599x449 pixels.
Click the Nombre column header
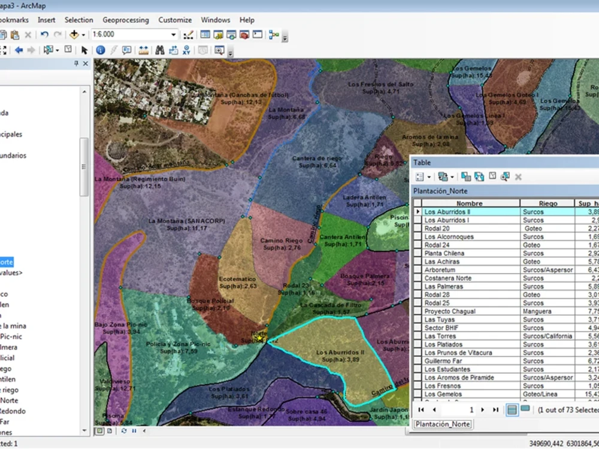(x=469, y=204)
